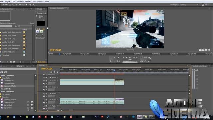The height and width of the screenshot is (120, 213).
Task: Click the Extract button
Action: 145,61
